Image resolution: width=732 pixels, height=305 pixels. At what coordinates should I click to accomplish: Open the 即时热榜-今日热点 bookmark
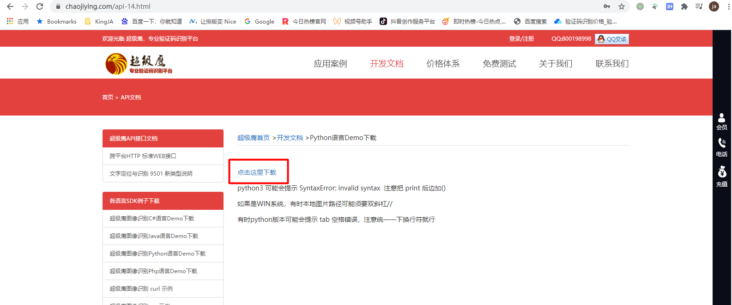pos(474,21)
